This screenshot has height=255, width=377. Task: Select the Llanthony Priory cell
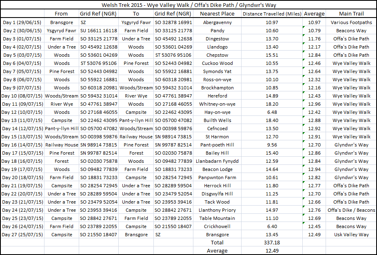click(217, 210)
